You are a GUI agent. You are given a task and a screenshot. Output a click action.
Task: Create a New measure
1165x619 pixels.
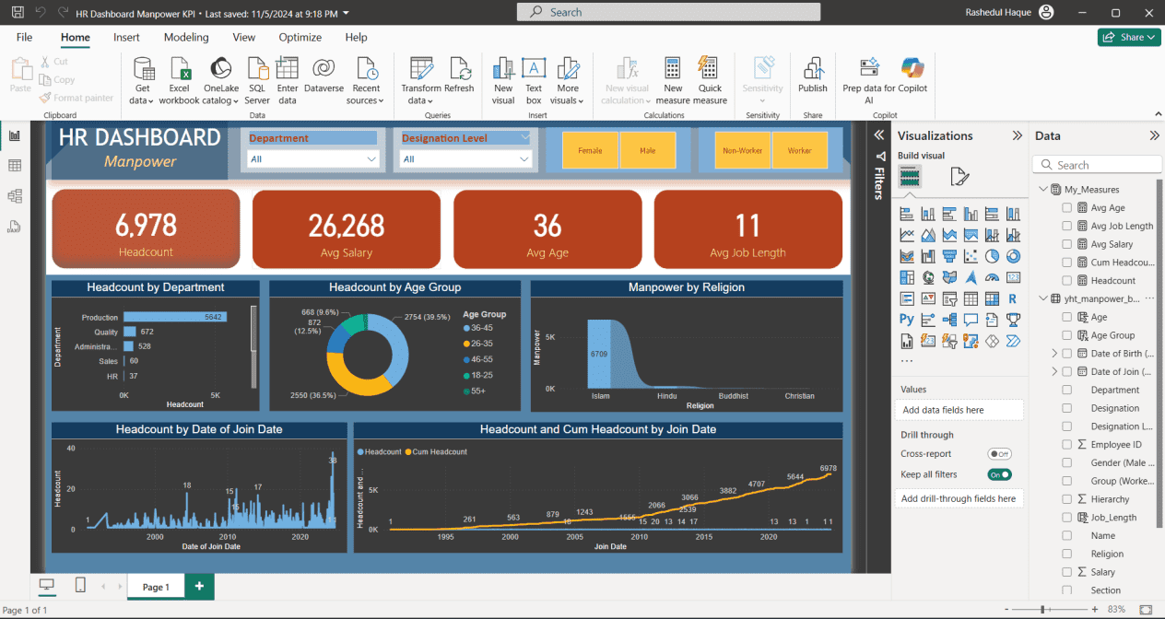[673, 81]
